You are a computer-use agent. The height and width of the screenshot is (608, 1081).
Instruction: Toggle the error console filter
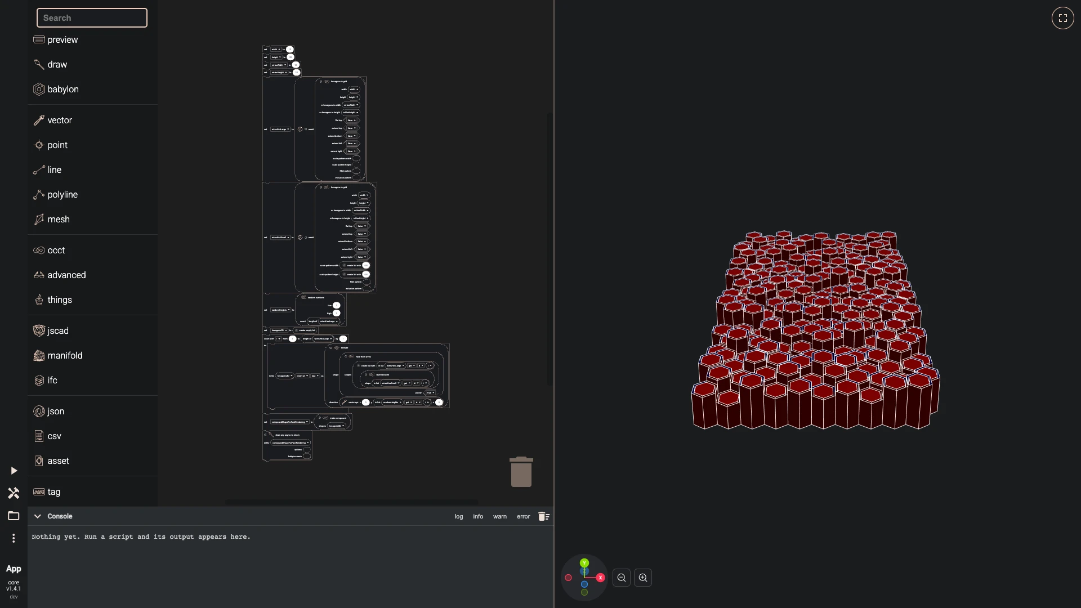pos(524,517)
